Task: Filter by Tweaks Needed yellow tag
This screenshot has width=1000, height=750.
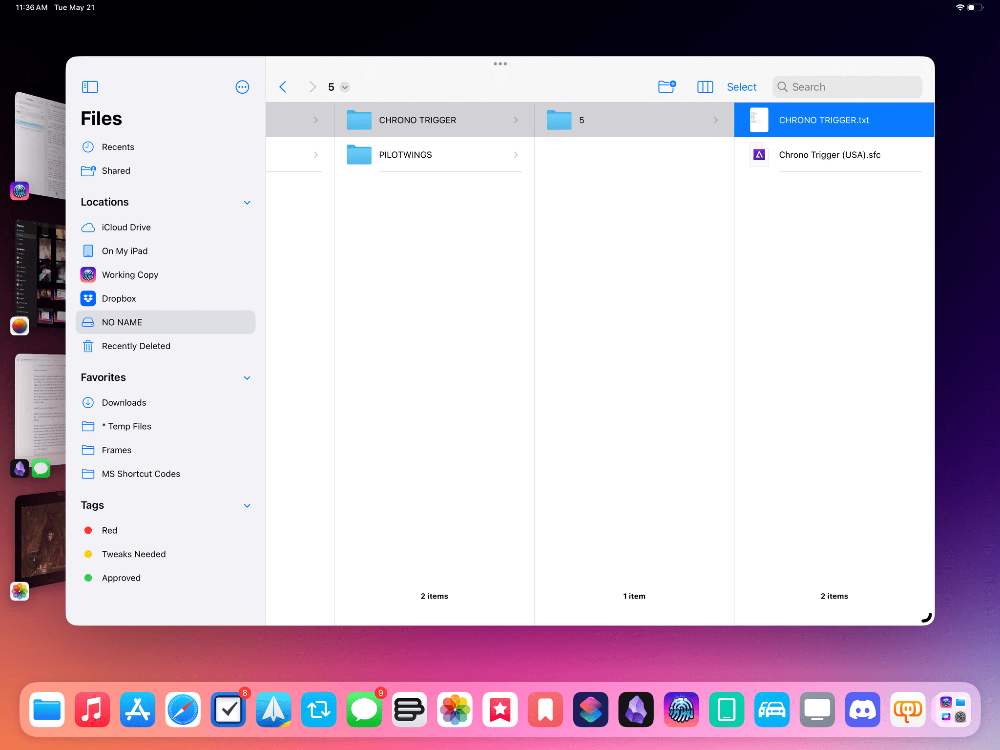Action: tap(166, 554)
